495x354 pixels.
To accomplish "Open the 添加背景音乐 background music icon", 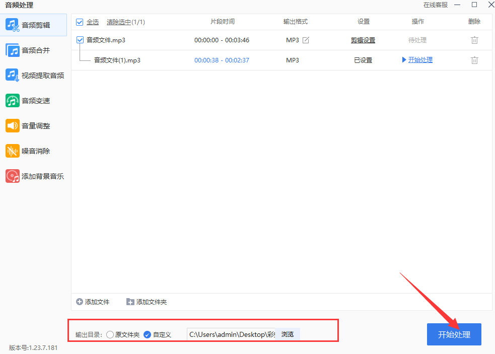I will coord(12,176).
